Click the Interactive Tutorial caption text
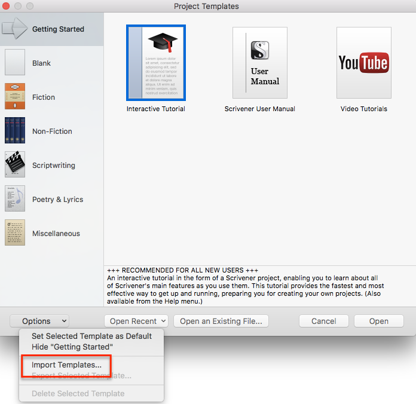416x404 pixels. (156, 109)
